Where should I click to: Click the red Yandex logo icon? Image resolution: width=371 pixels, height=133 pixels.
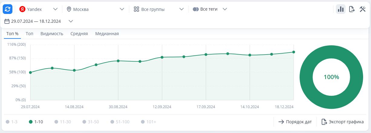(22, 9)
